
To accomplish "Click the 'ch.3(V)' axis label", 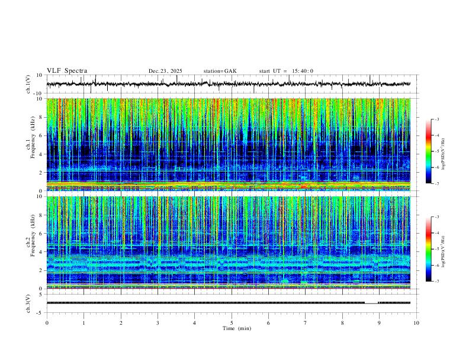I will coord(28,304).
